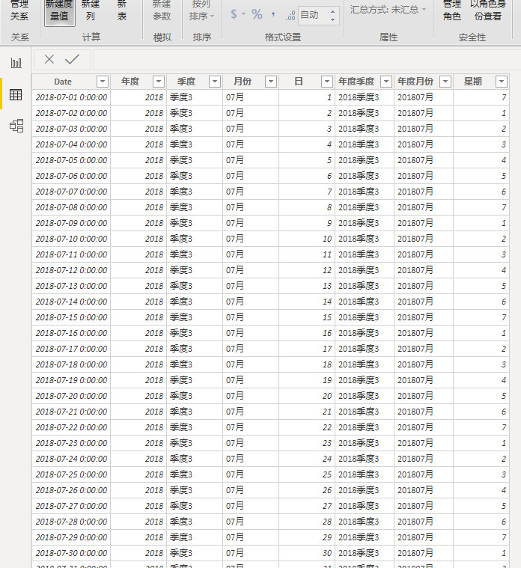Decrease decimal places with the down arrow
Screen dimensions: 521x568
coord(332,19)
